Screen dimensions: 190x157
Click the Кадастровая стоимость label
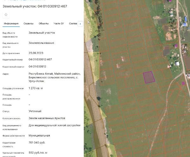tap(9, 144)
